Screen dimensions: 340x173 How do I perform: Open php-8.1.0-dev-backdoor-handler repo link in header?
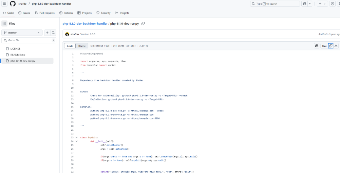coord(51,4)
